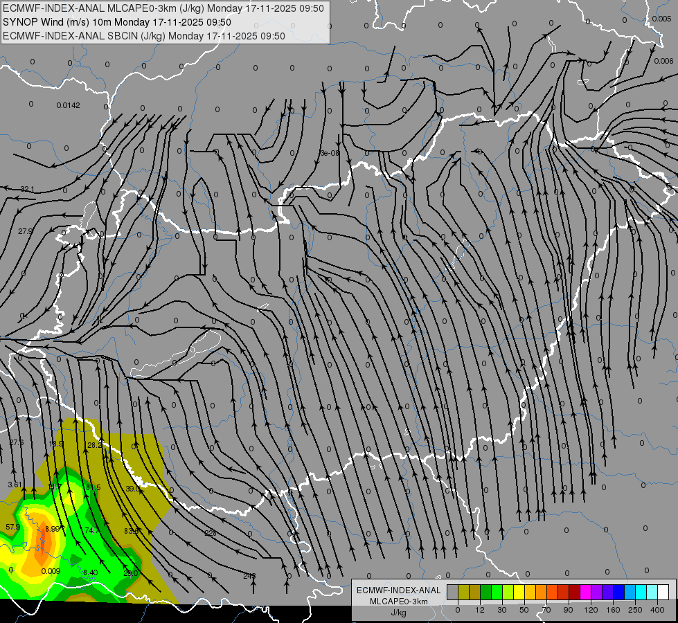Click the map value 39.0
The image size is (678, 623).
tap(132, 489)
